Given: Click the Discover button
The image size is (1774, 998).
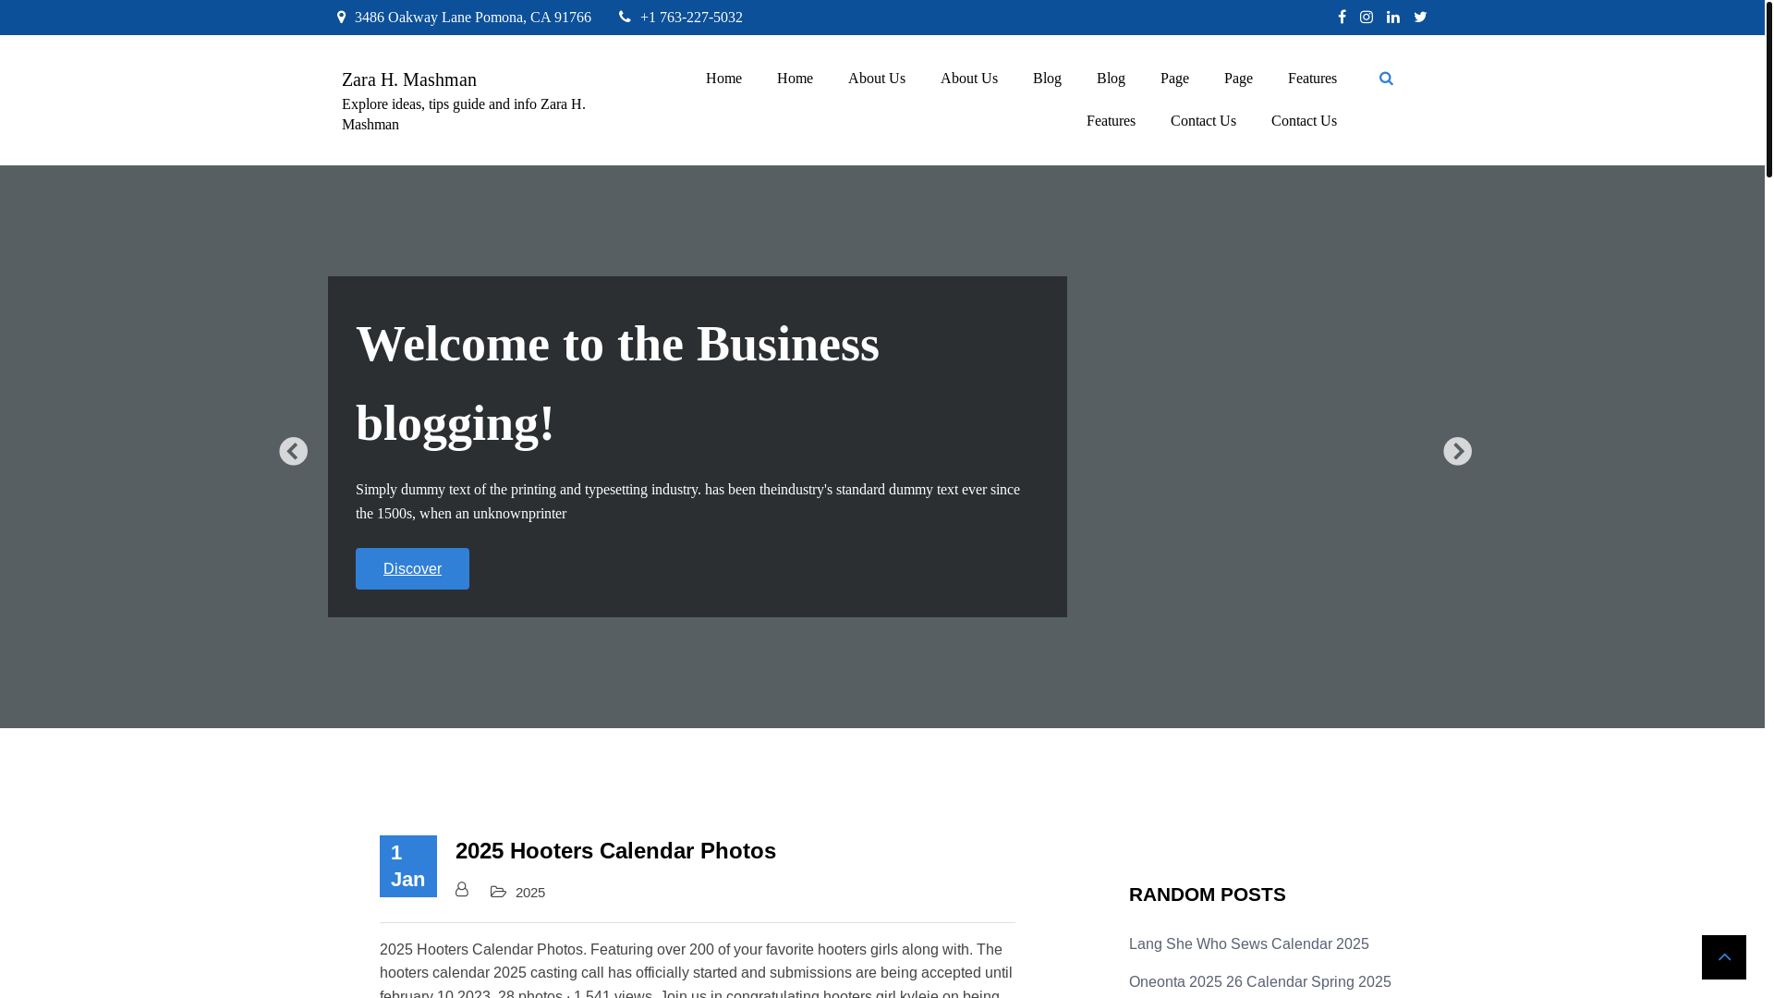Looking at the screenshot, I should click(x=412, y=568).
